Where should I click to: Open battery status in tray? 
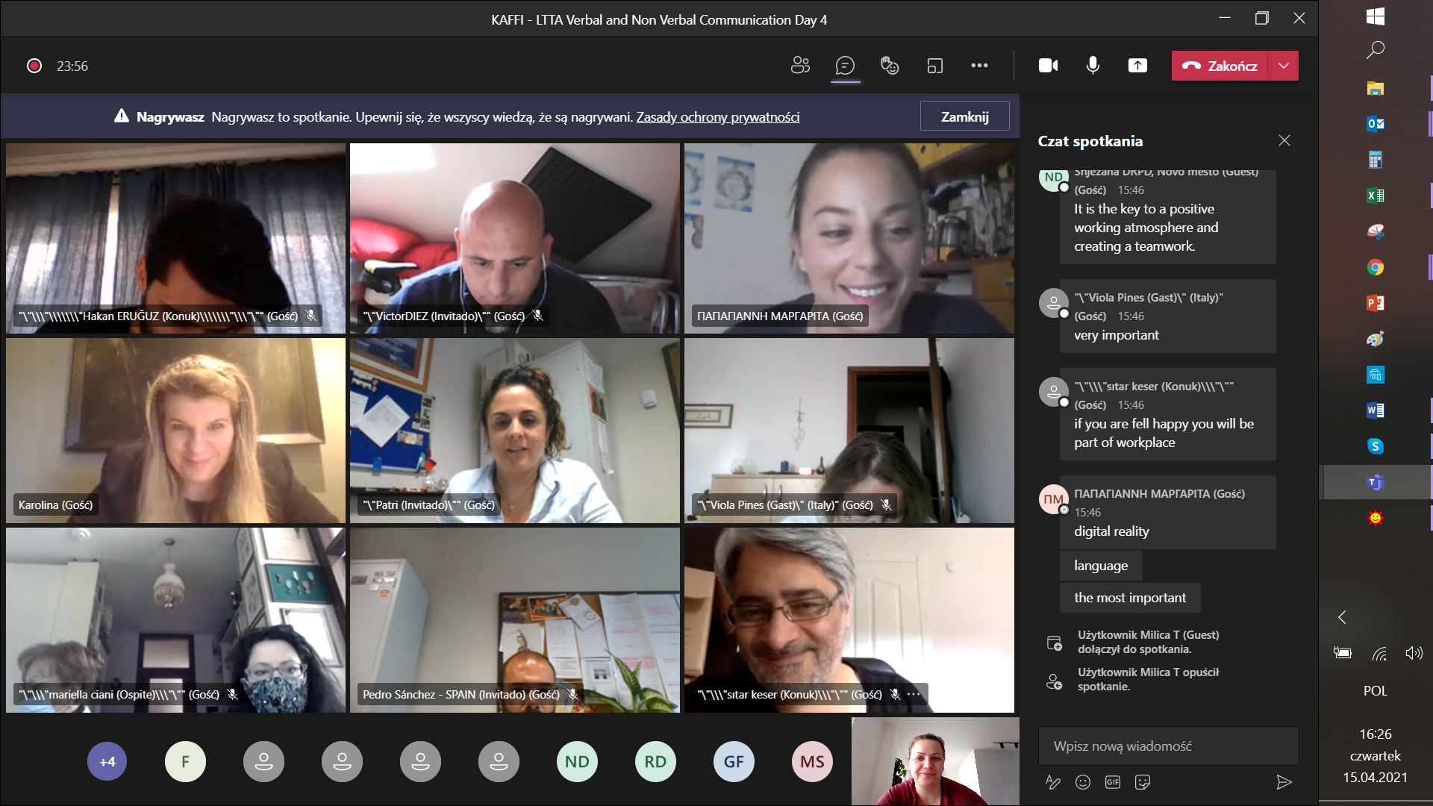1342,654
